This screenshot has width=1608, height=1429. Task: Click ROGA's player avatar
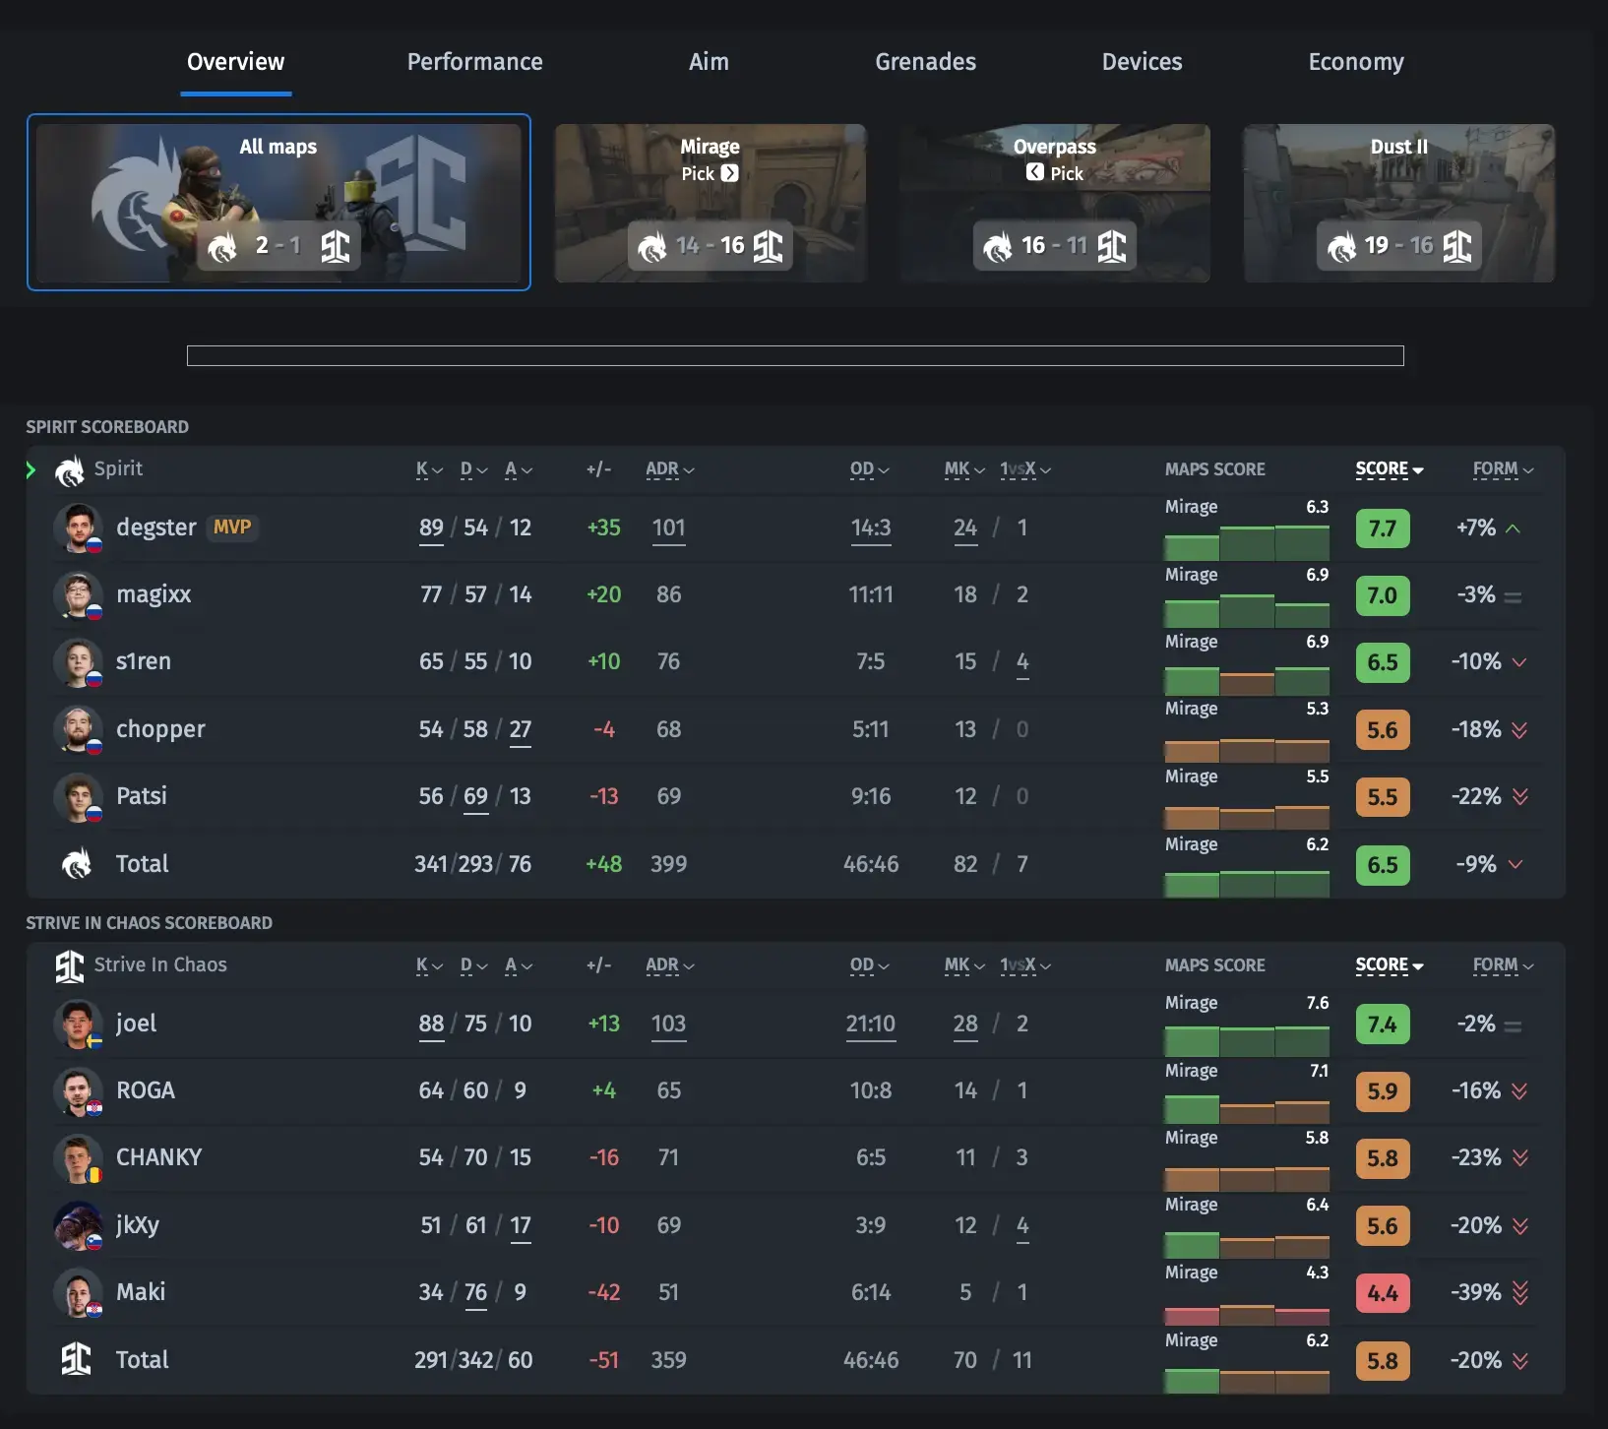78,1090
